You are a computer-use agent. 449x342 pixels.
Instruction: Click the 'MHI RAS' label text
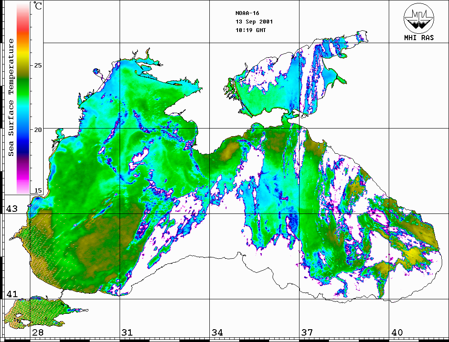click(419, 38)
